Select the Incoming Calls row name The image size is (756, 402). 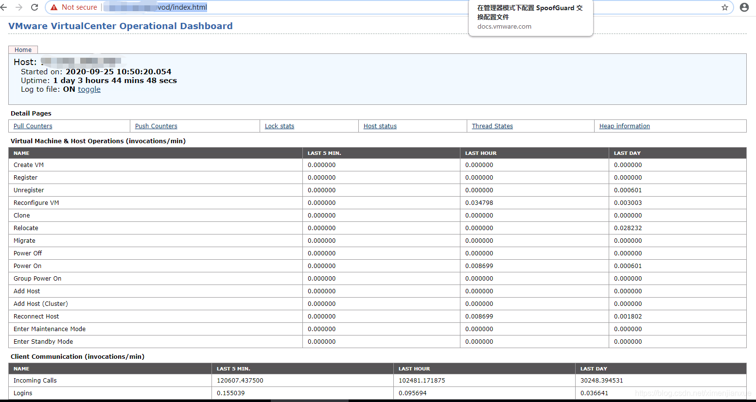(x=35, y=381)
